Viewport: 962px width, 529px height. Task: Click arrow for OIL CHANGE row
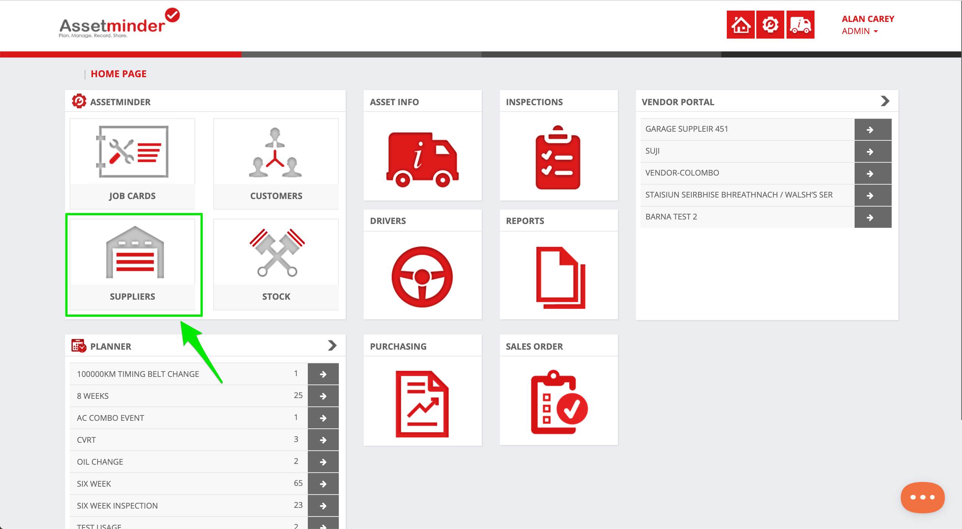click(x=323, y=462)
